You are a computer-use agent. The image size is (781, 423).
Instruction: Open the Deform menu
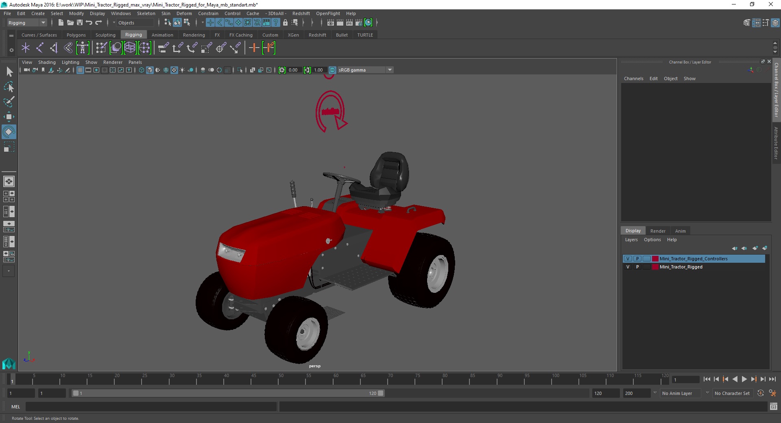click(x=184, y=13)
